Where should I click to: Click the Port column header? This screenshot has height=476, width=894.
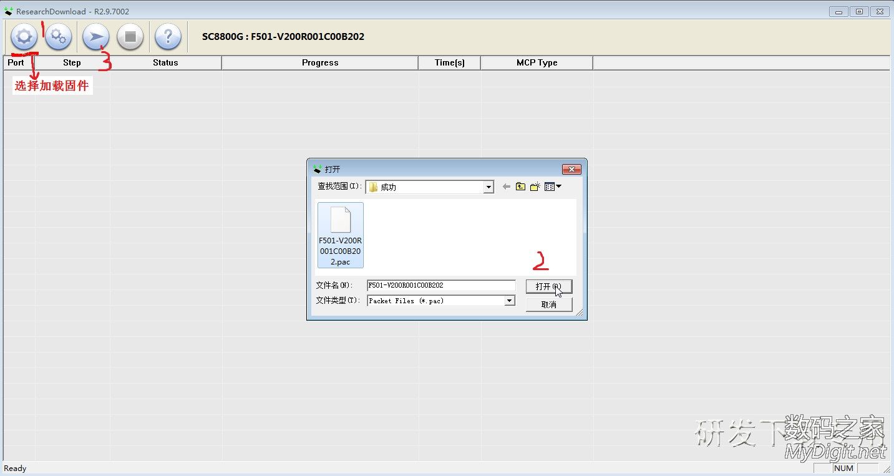point(19,62)
